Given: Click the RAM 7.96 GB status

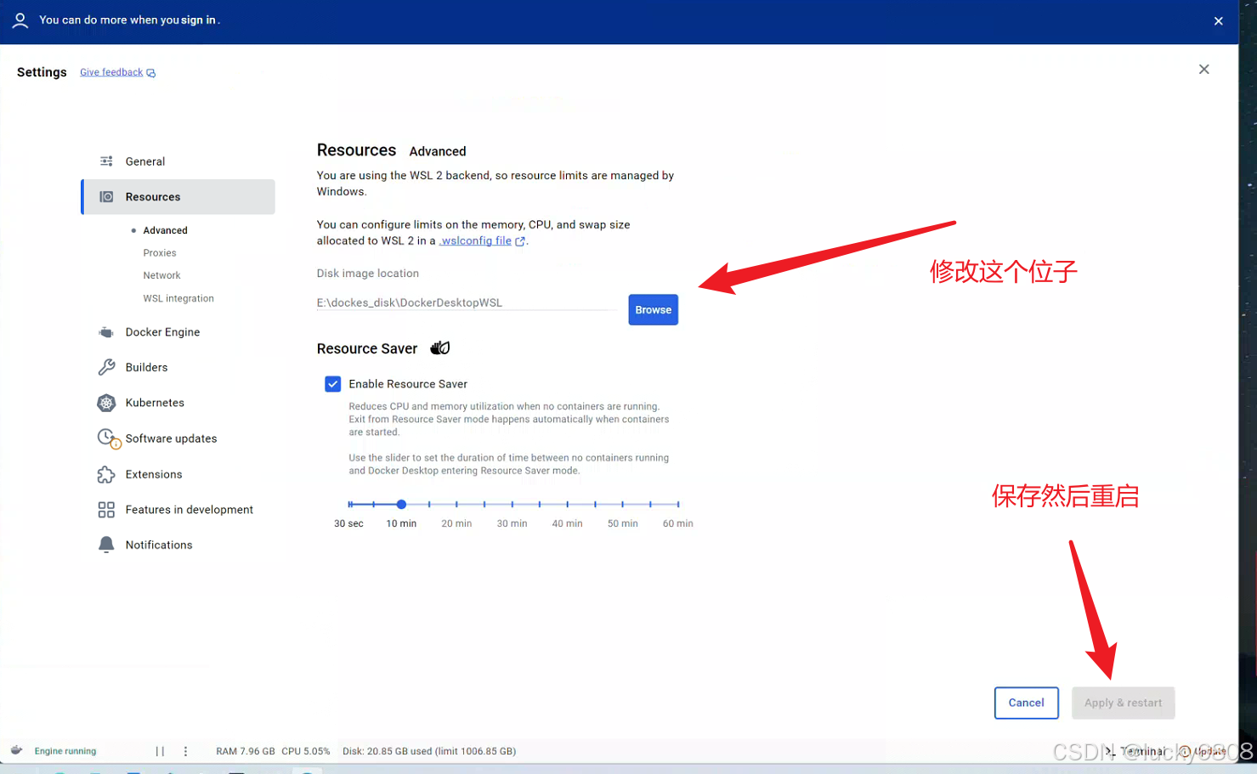Looking at the screenshot, I should pyautogui.click(x=246, y=751).
